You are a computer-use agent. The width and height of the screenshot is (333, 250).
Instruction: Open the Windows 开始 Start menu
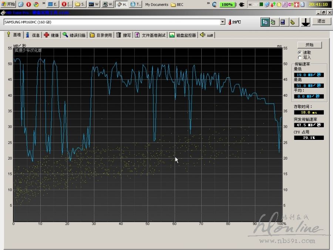8,4
